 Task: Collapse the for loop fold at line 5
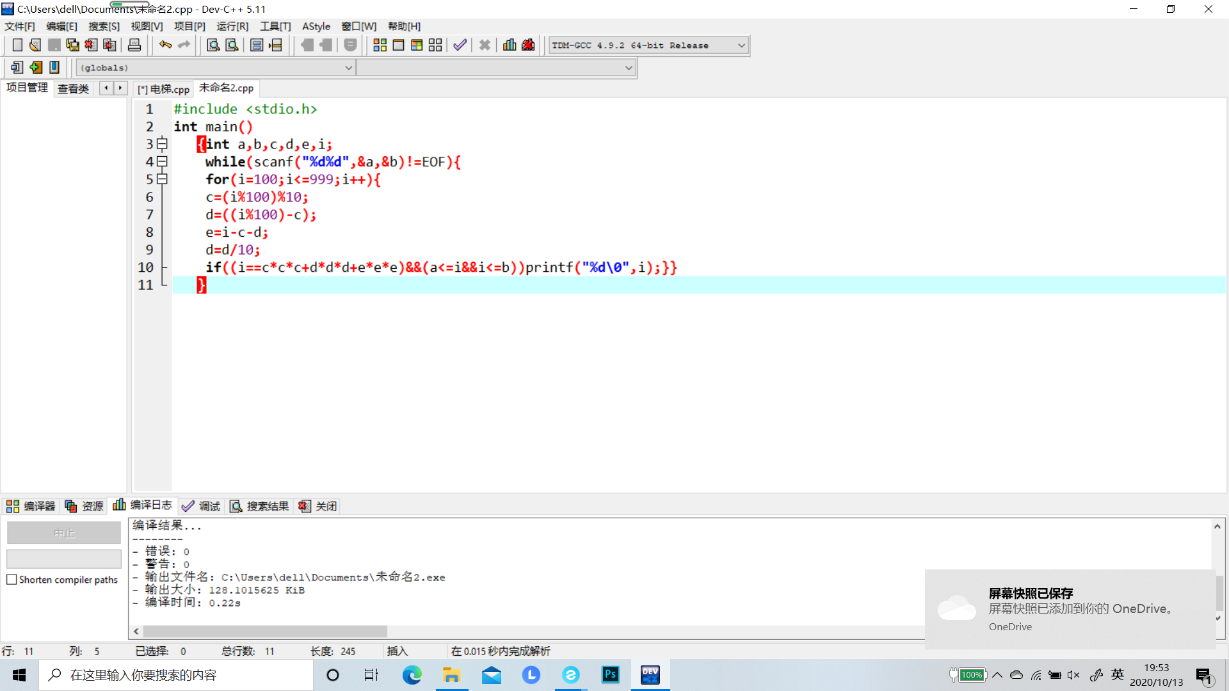163,179
